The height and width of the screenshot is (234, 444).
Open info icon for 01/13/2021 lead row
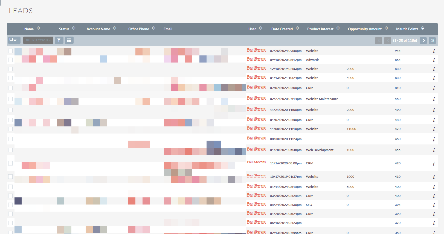(x=434, y=78)
